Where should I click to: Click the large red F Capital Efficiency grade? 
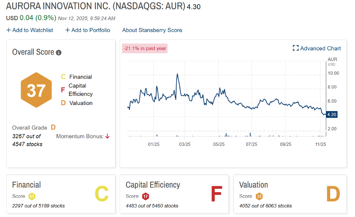pos(216,194)
